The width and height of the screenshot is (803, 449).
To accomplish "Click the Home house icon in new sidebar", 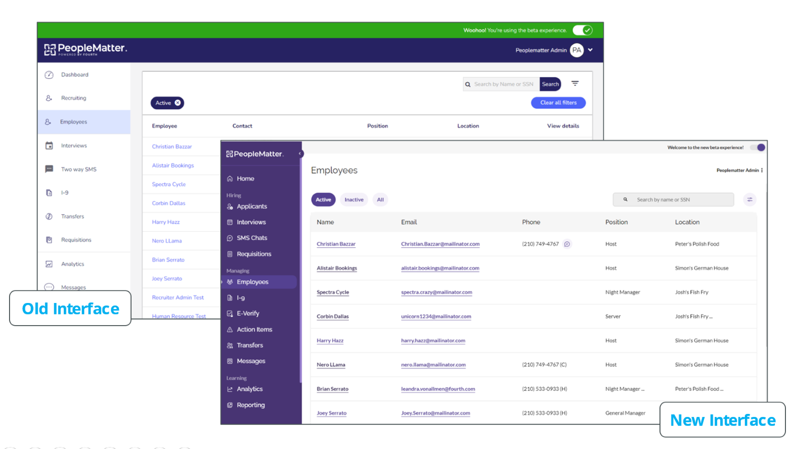I will click(x=230, y=179).
